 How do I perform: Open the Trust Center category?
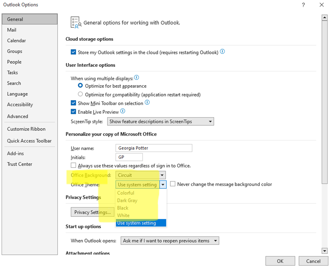click(30, 164)
